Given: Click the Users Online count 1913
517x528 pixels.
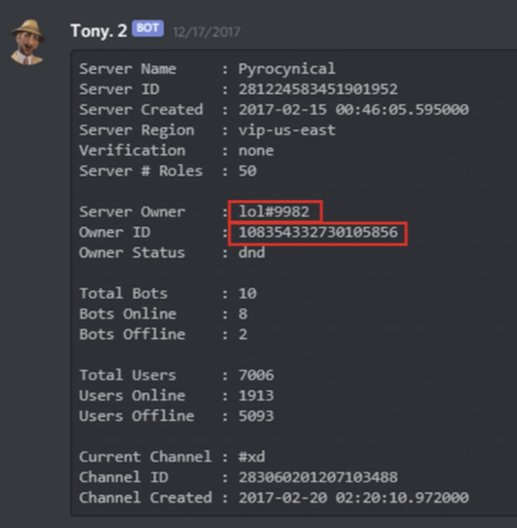Looking at the screenshot, I should 256,395.
